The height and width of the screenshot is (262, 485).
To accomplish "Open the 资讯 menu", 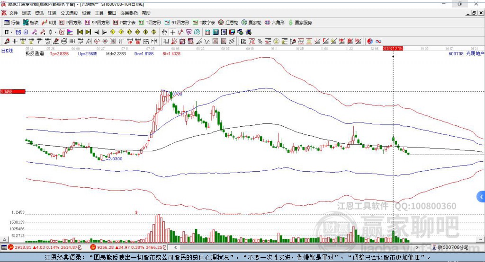I will [x=39, y=13].
